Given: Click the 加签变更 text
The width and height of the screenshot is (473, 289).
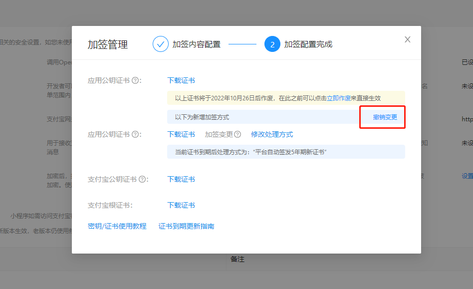Looking at the screenshot, I should point(219,134).
